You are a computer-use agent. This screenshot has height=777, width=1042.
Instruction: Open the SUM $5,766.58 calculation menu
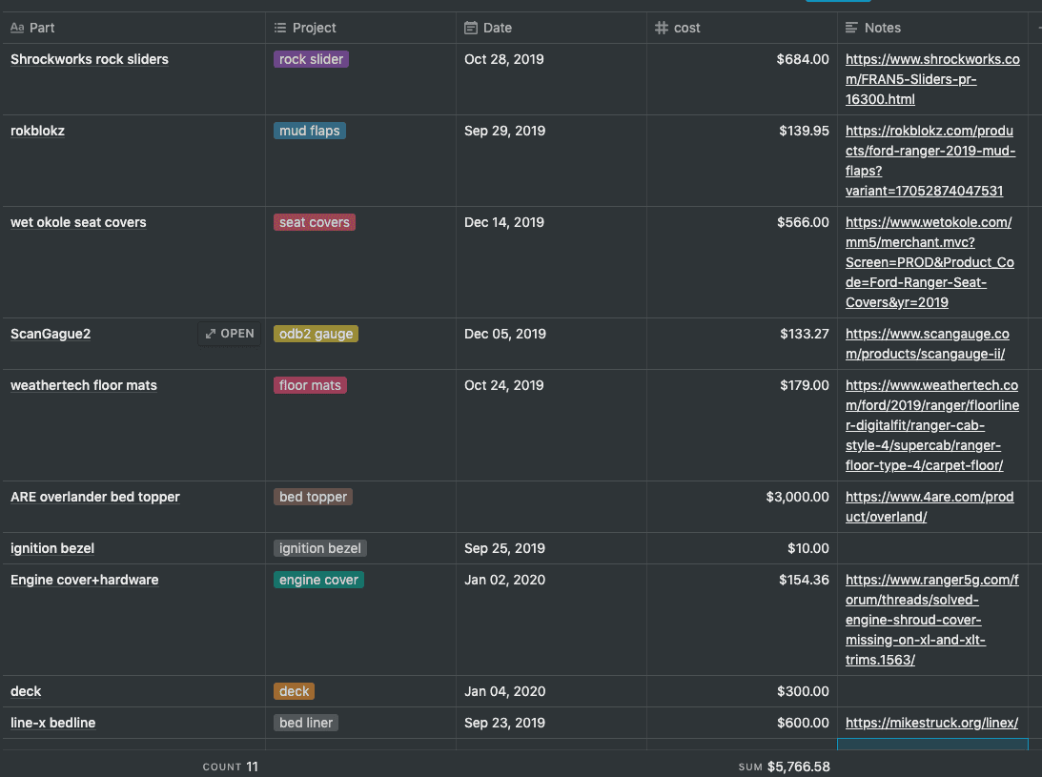pos(785,767)
